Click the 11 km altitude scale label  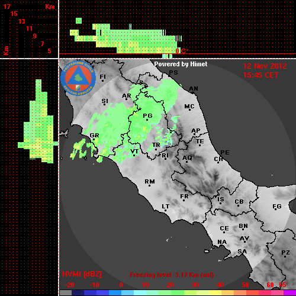point(29,28)
